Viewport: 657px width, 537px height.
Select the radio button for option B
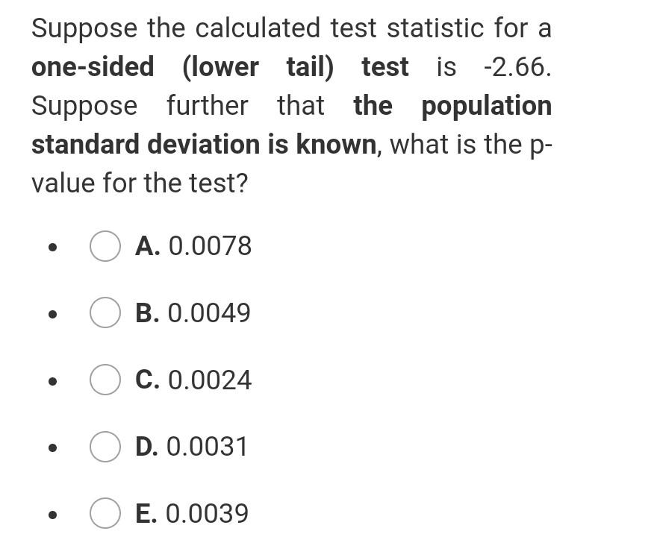(x=105, y=313)
